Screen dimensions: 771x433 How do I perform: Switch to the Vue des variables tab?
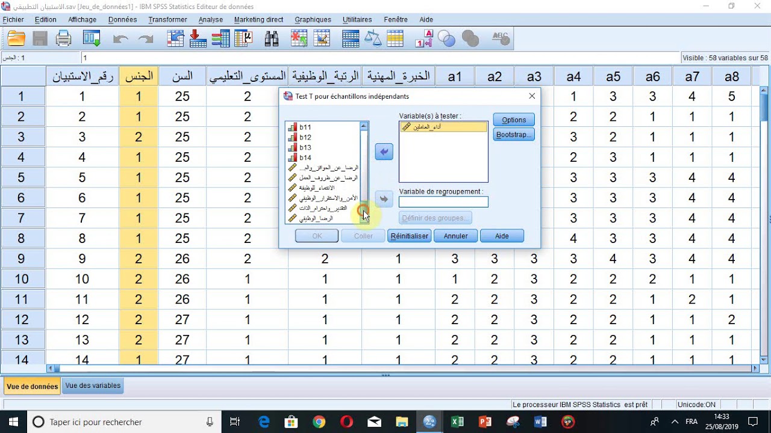point(93,386)
